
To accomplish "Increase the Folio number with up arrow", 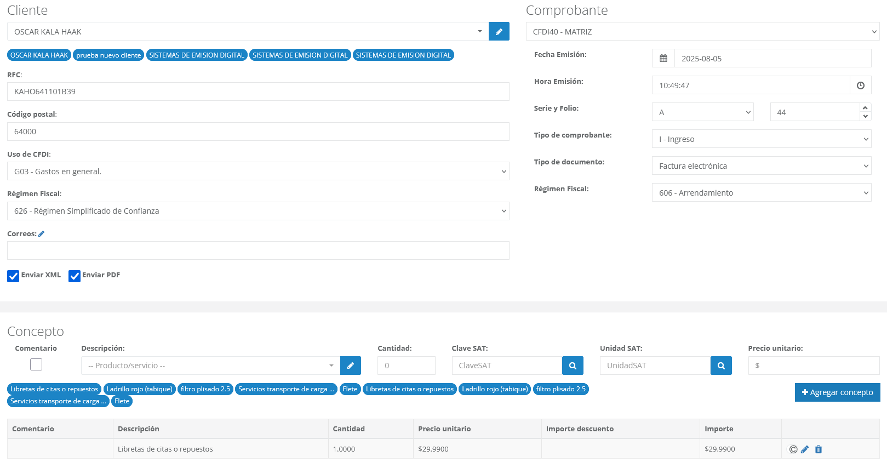I will point(865,108).
